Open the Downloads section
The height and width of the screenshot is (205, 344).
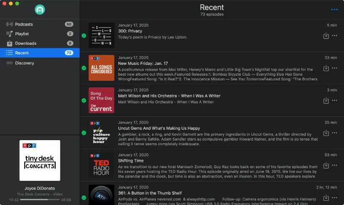click(x=26, y=43)
